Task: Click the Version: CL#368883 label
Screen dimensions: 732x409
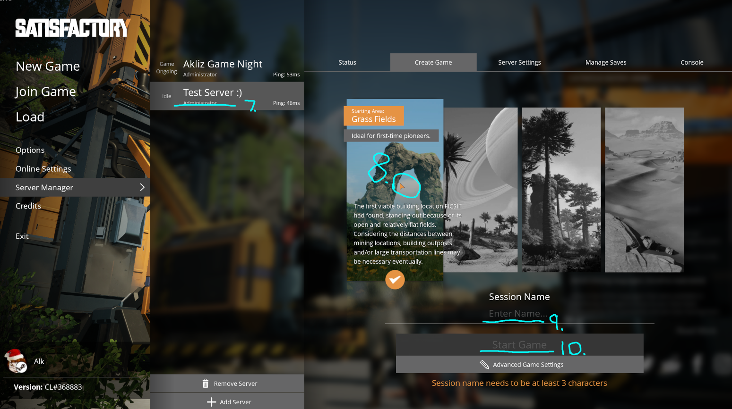Action: (48, 387)
